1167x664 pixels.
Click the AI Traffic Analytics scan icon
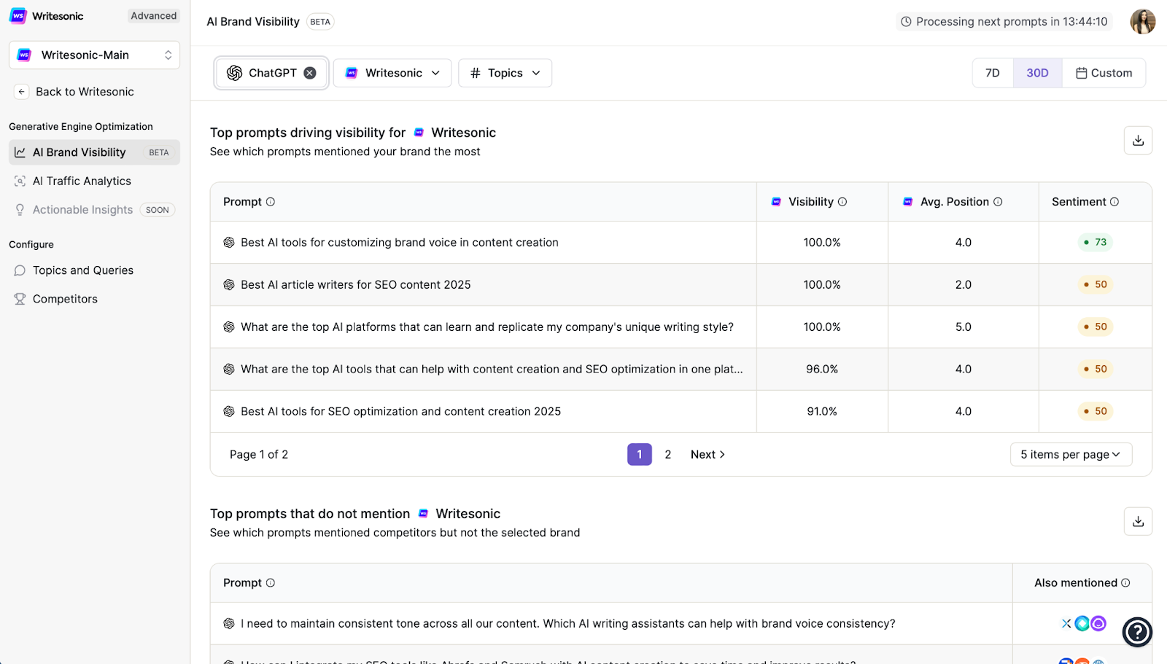[20, 181]
